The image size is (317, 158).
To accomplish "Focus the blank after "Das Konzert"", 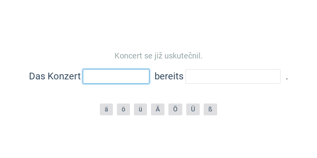I will click(x=116, y=77).
